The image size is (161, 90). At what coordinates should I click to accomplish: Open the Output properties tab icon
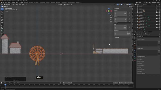point(135,39)
